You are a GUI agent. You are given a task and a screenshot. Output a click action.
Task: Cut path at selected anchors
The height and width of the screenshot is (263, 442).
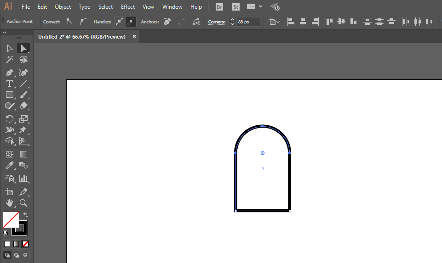(196, 22)
